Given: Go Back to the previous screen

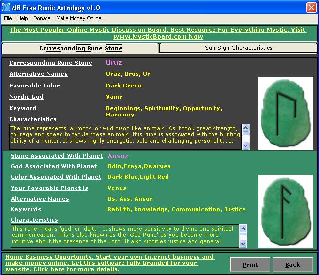Looking at the screenshot, I should [292, 265].
